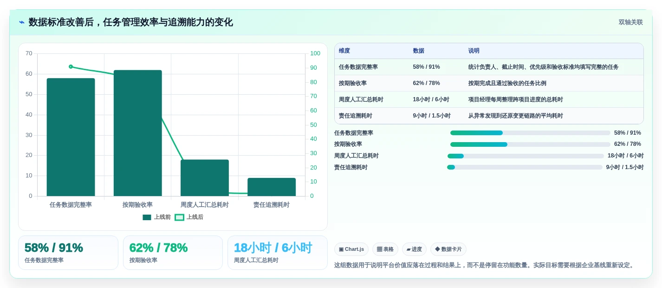
Task: Click x-axis label 责任追溯耗时
Action: point(272,205)
